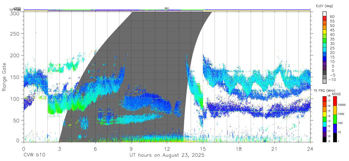Click the ELEV colorbar label 30
This screenshot has height=161, width=349.
(x=332, y=43)
